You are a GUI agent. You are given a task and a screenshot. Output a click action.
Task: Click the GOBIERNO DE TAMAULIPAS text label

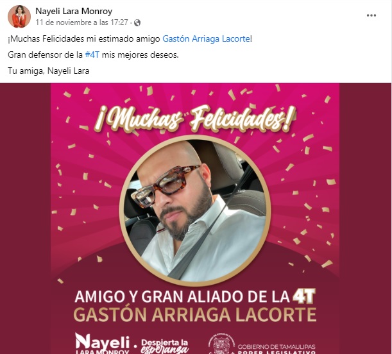coord(277,347)
